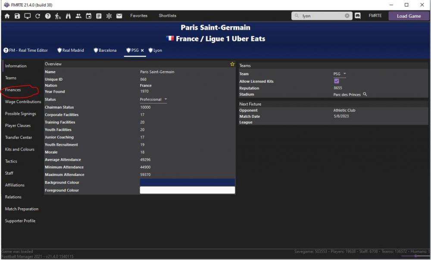Open the envelope mail icon
Image resolution: width=431 pixels, height=260 pixels.
119,16
